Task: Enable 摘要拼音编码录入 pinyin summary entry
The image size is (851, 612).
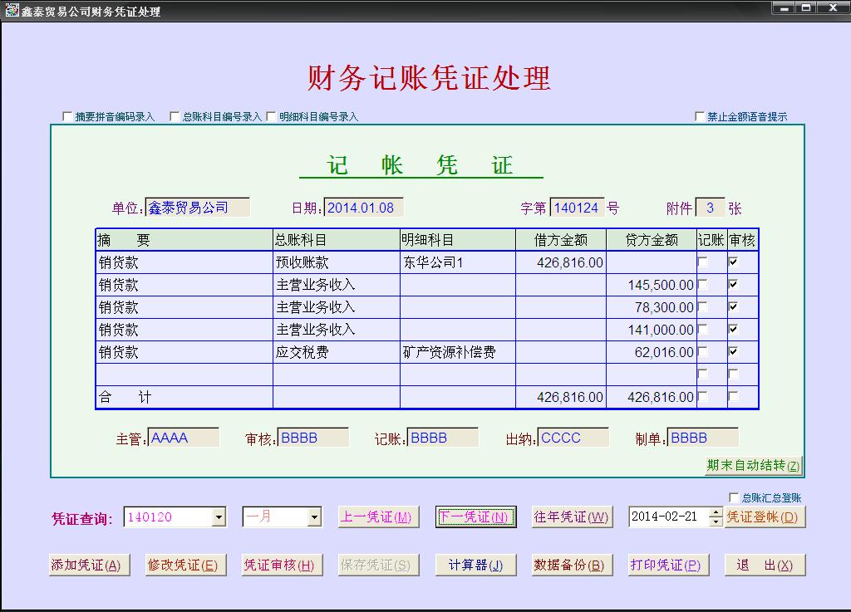Action: [x=67, y=116]
